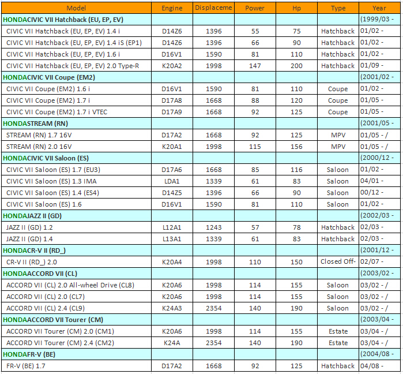The height and width of the screenshot is (374, 403).
Task: Select horsepower value 200
Action: tap(296, 66)
